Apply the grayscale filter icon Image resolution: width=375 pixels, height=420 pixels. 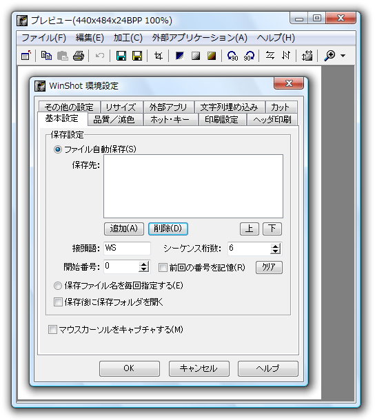coord(196,56)
